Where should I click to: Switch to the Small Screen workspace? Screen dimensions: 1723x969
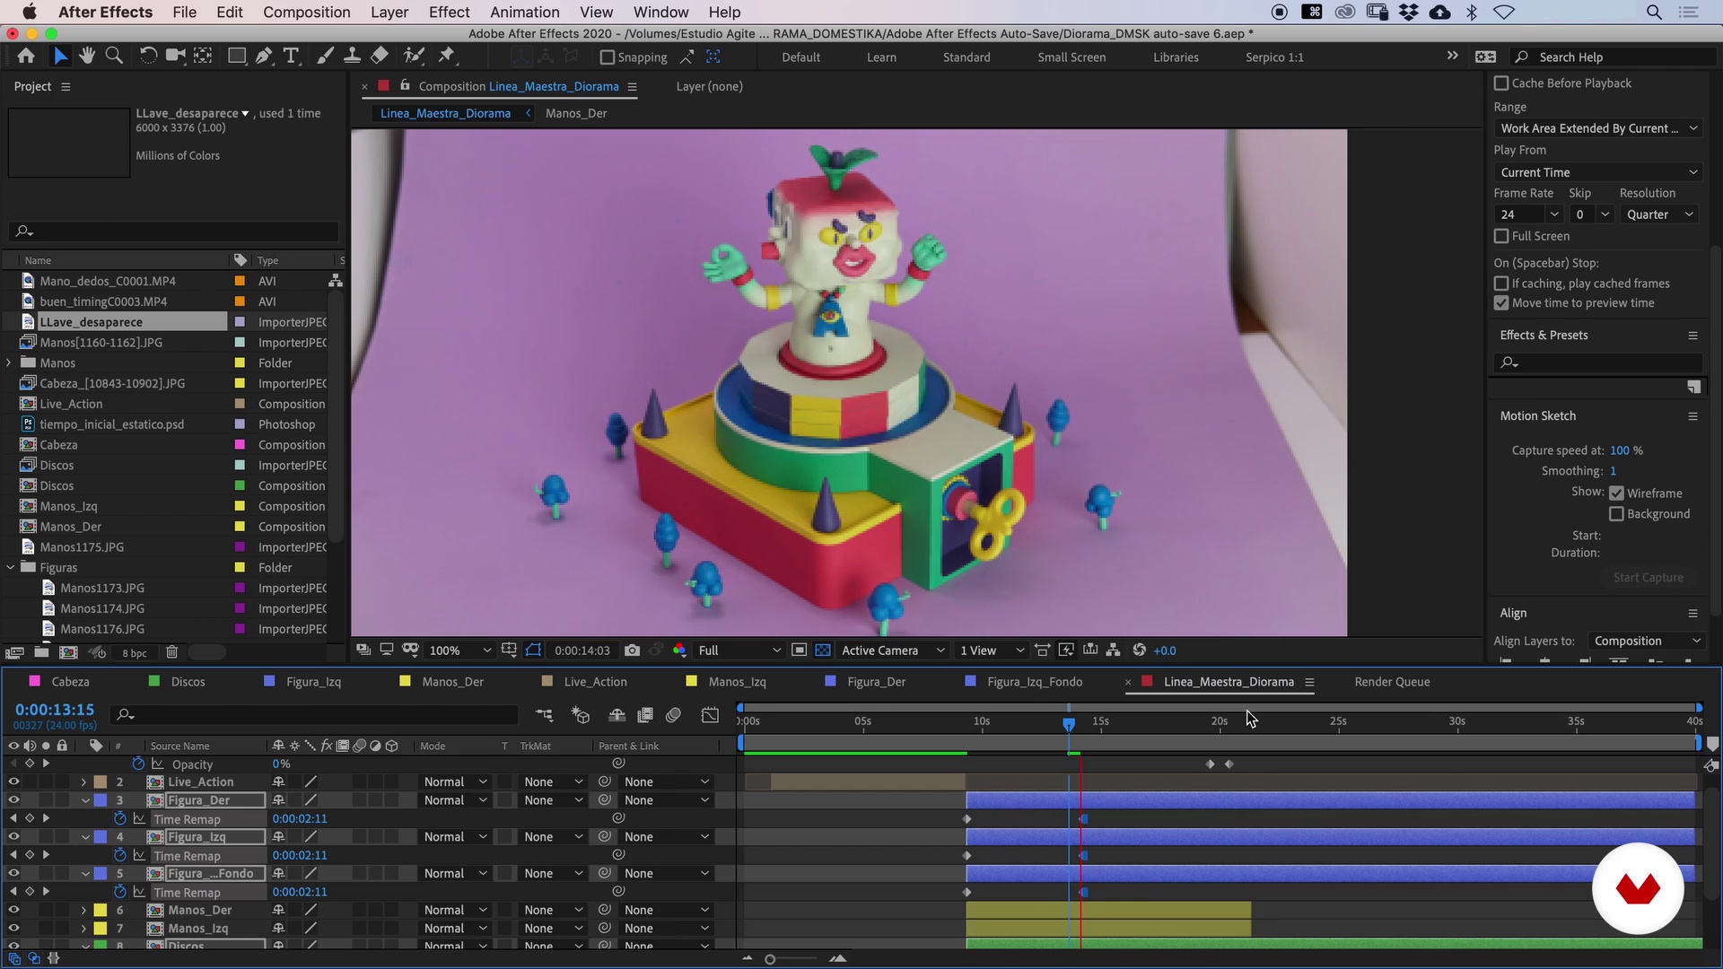[1071, 57]
